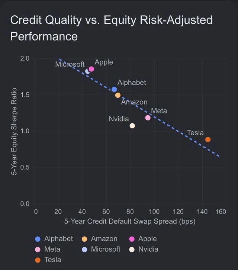Click the Tesla data point on the scatter plot
Image resolution: width=238 pixels, height=270 pixels.
point(208,139)
